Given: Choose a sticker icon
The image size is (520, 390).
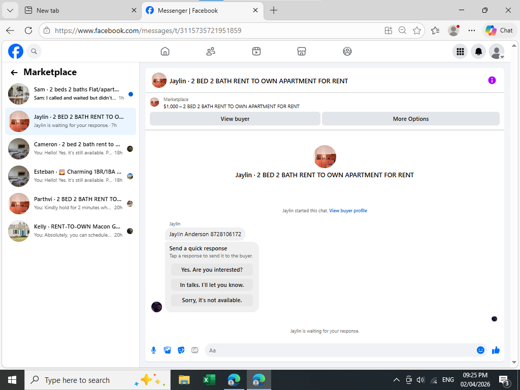Looking at the screenshot, I should [x=181, y=350].
